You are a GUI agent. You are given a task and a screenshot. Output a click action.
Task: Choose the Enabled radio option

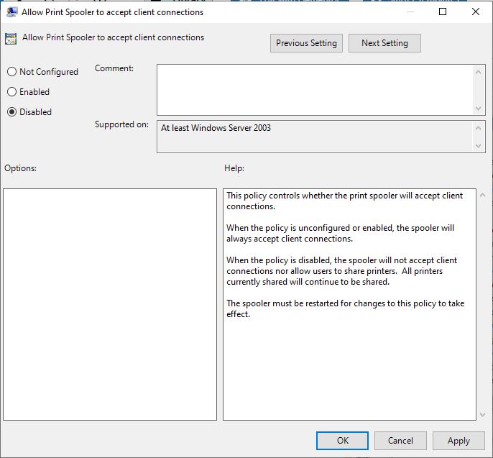click(11, 92)
